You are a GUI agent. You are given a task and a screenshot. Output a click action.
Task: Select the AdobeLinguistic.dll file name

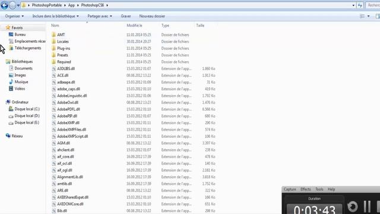coord(72,96)
